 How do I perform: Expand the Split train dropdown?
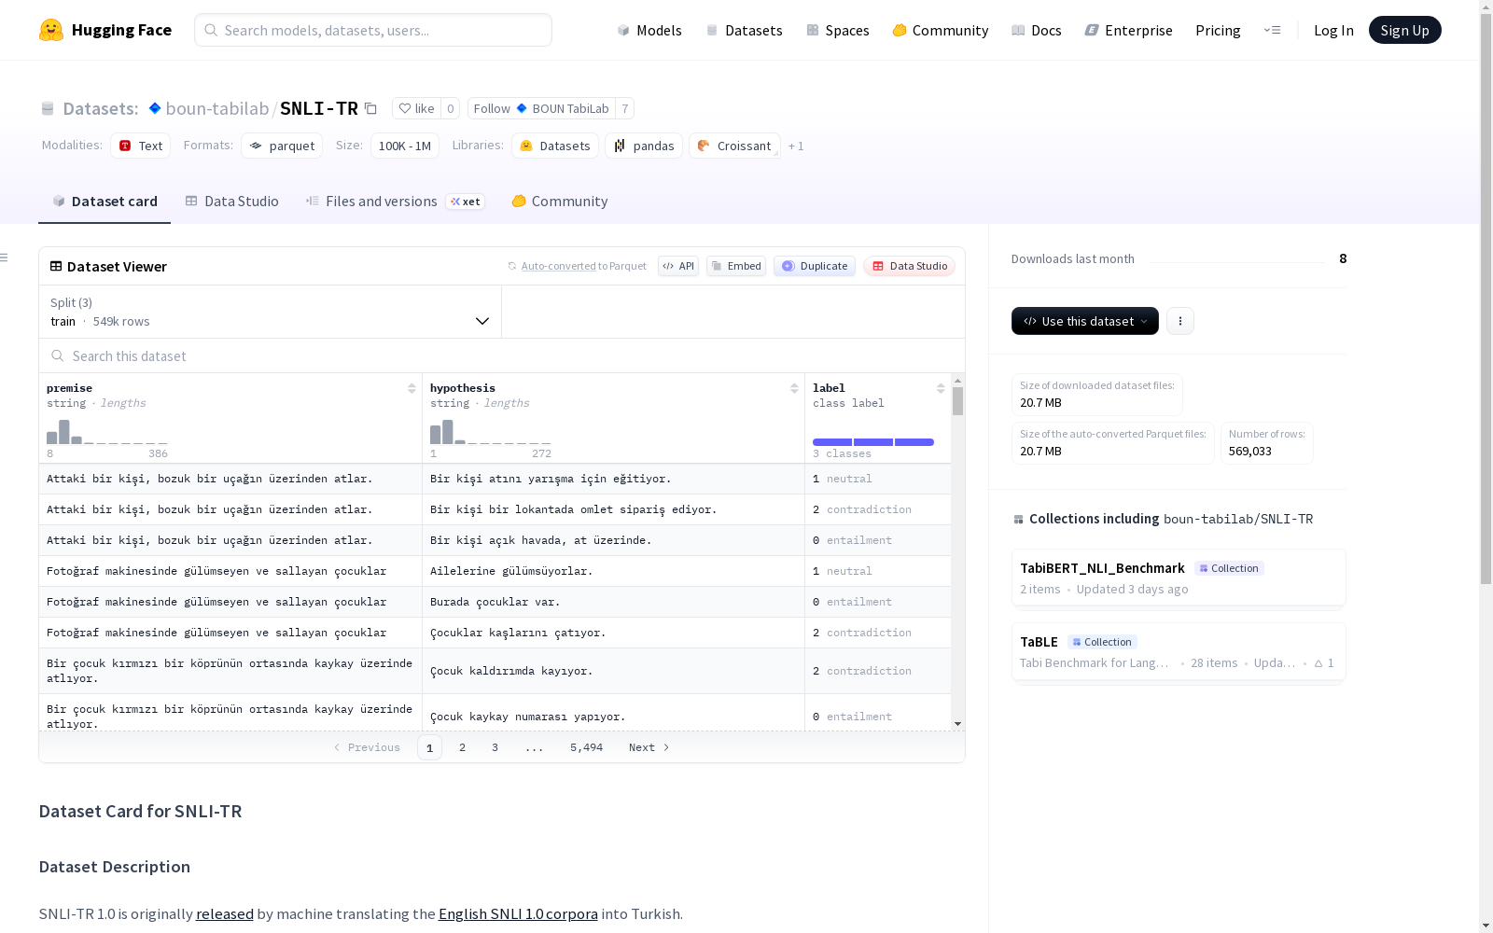tap(271, 312)
